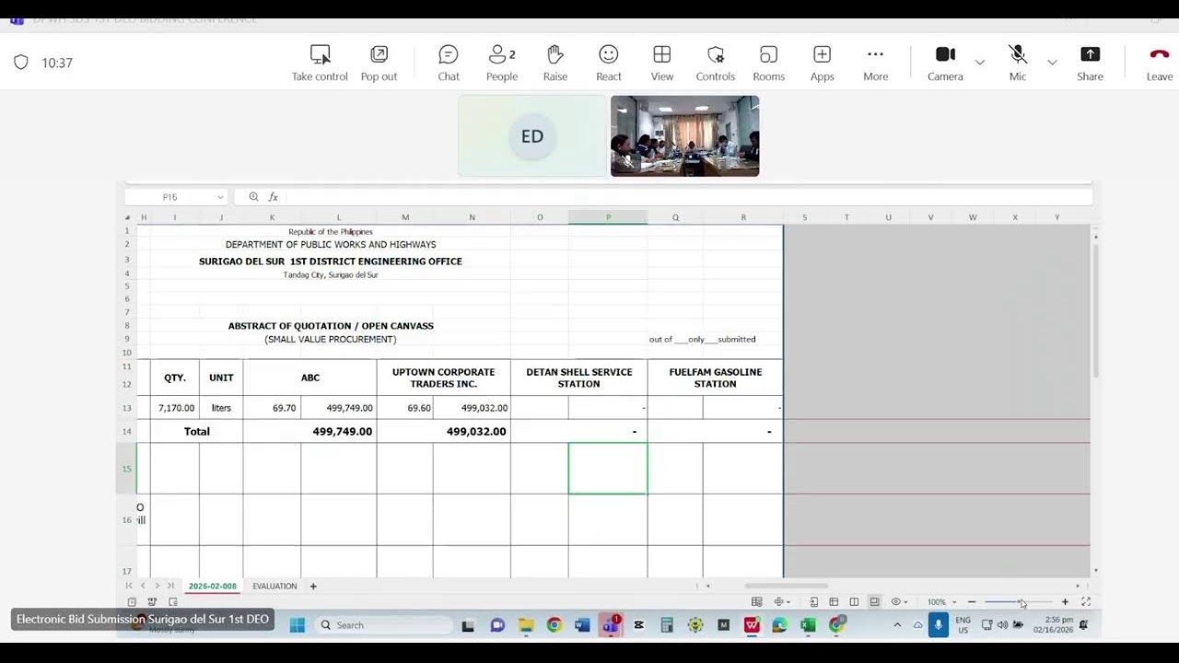The width and height of the screenshot is (1179, 663).
Task: Select the ED participant tile
Action: click(x=532, y=136)
